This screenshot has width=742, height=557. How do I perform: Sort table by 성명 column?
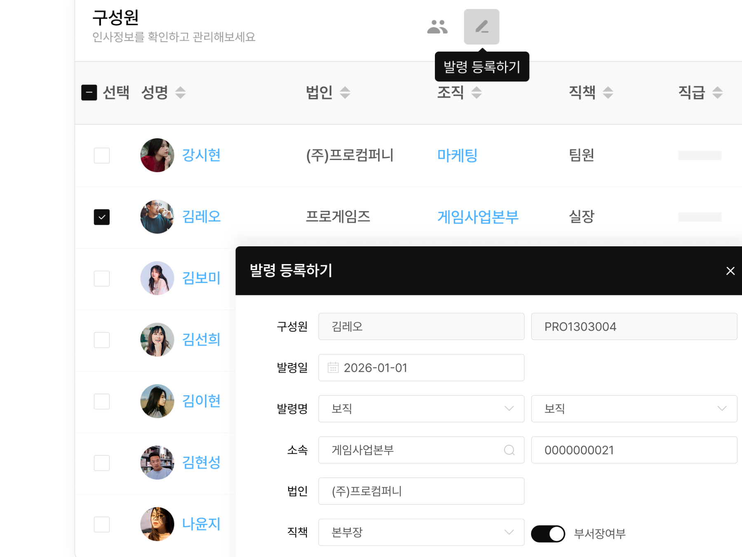tap(180, 93)
